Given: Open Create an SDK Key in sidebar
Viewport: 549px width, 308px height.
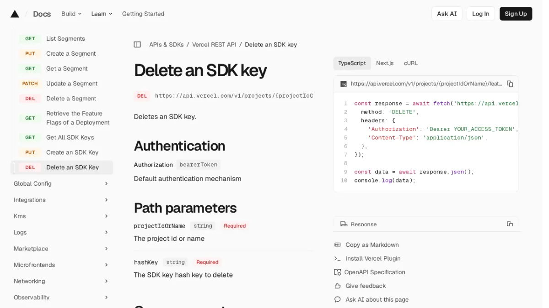Looking at the screenshot, I should pyautogui.click(x=72, y=152).
